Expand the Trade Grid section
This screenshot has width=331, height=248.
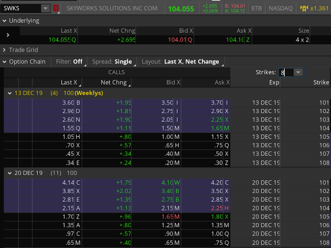point(4,50)
